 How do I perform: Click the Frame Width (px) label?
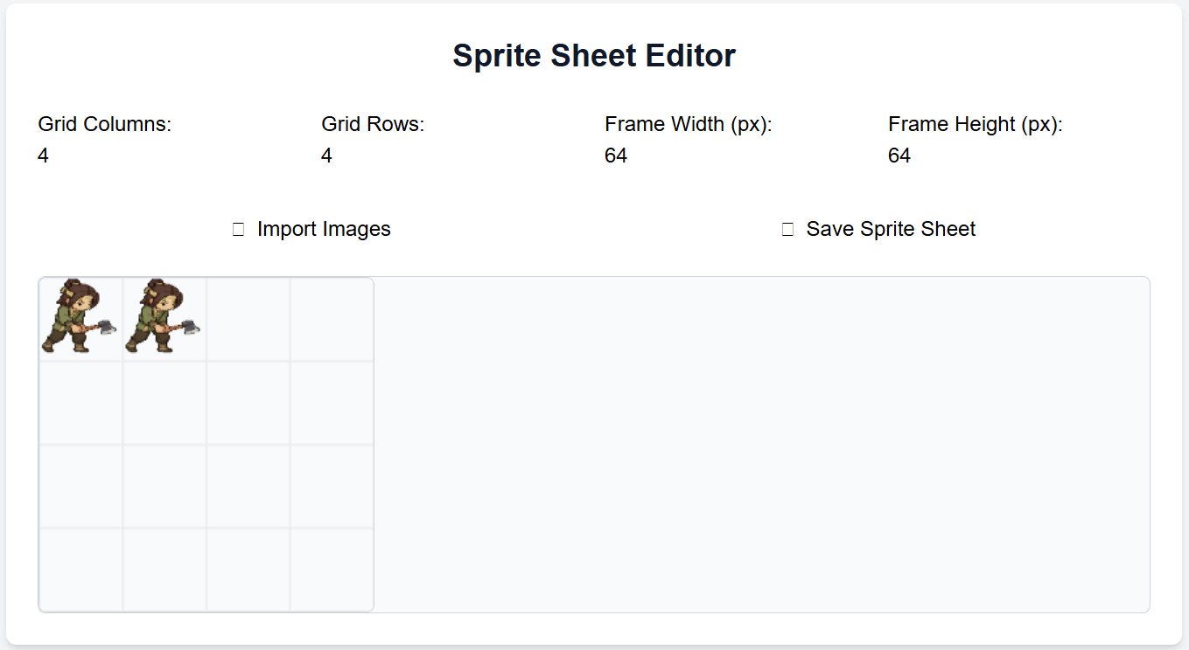(688, 124)
